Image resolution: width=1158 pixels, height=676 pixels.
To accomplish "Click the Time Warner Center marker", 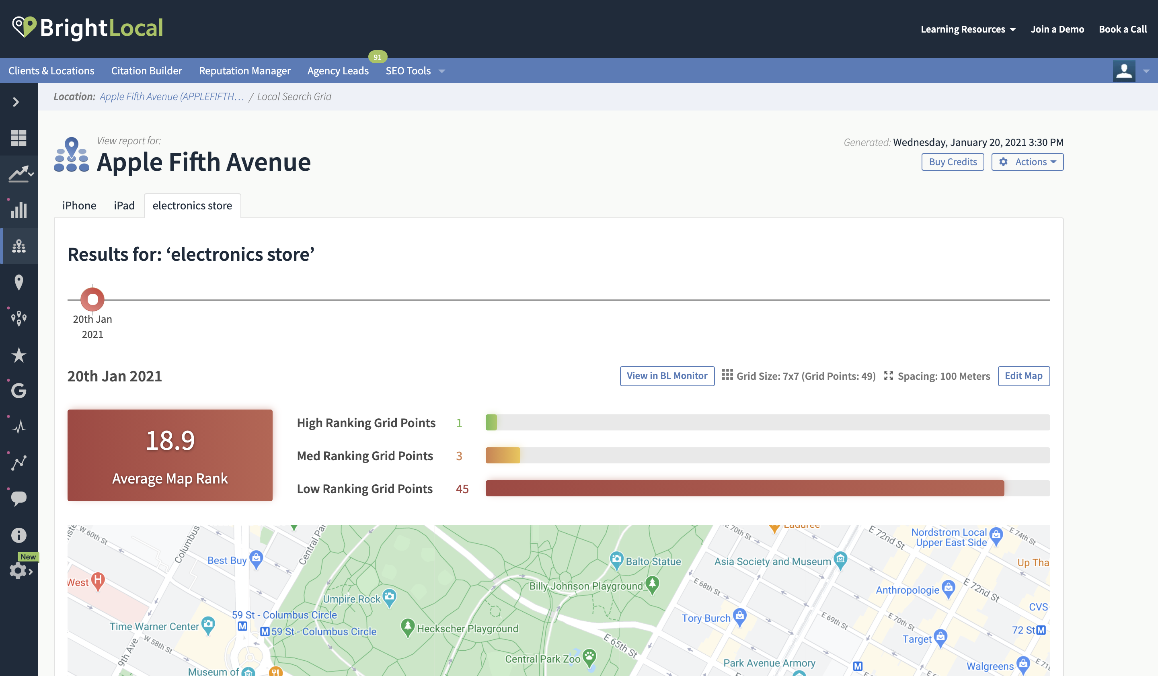I will pos(208,625).
